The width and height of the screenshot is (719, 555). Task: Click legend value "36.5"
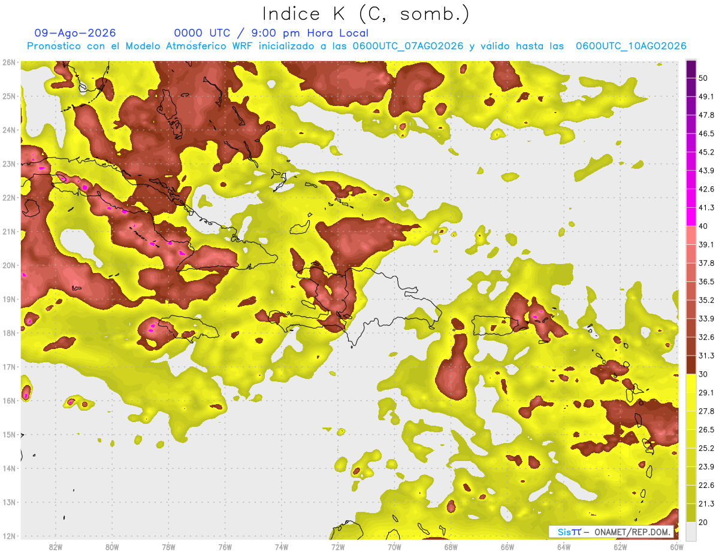[706, 281]
